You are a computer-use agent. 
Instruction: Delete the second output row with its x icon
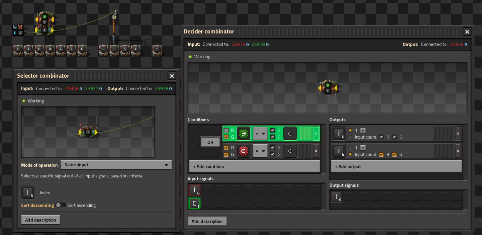(x=458, y=151)
